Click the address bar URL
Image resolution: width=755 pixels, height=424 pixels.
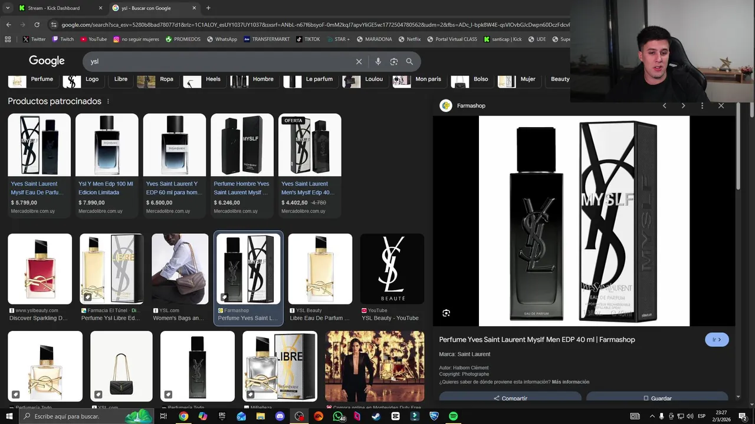(316, 25)
